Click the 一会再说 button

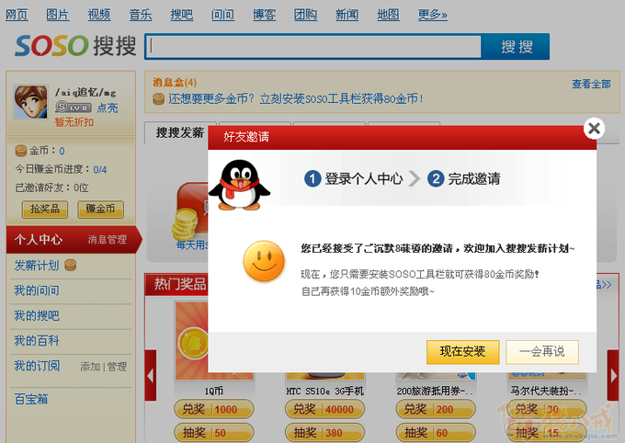542,352
